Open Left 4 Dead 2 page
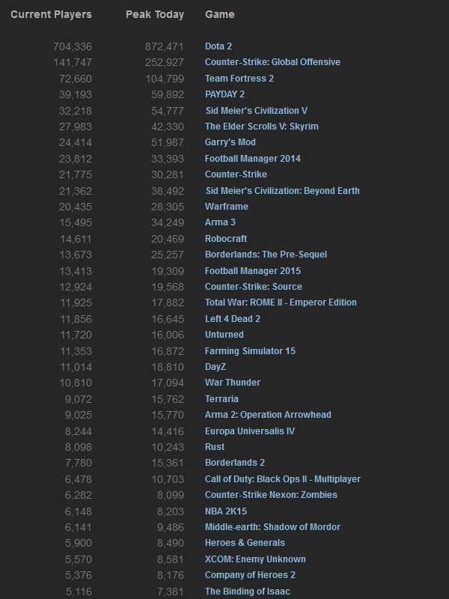 [x=233, y=319]
